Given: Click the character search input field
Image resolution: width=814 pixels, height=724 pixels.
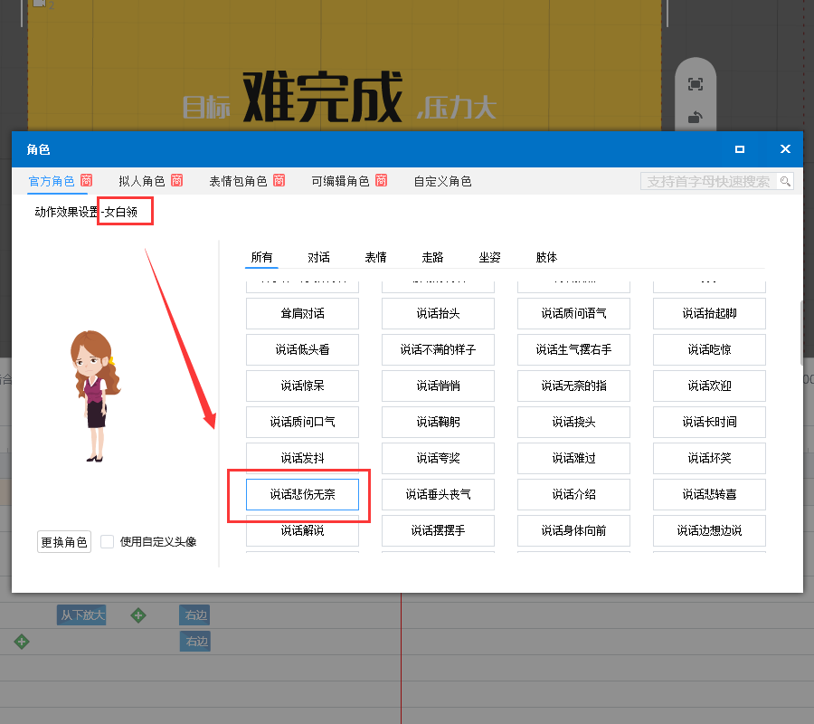Looking at the screenshot, I should coord(709,181).
